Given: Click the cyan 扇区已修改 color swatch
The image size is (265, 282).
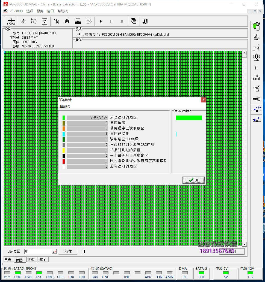Looking at the screenshot, I should 64,134.
